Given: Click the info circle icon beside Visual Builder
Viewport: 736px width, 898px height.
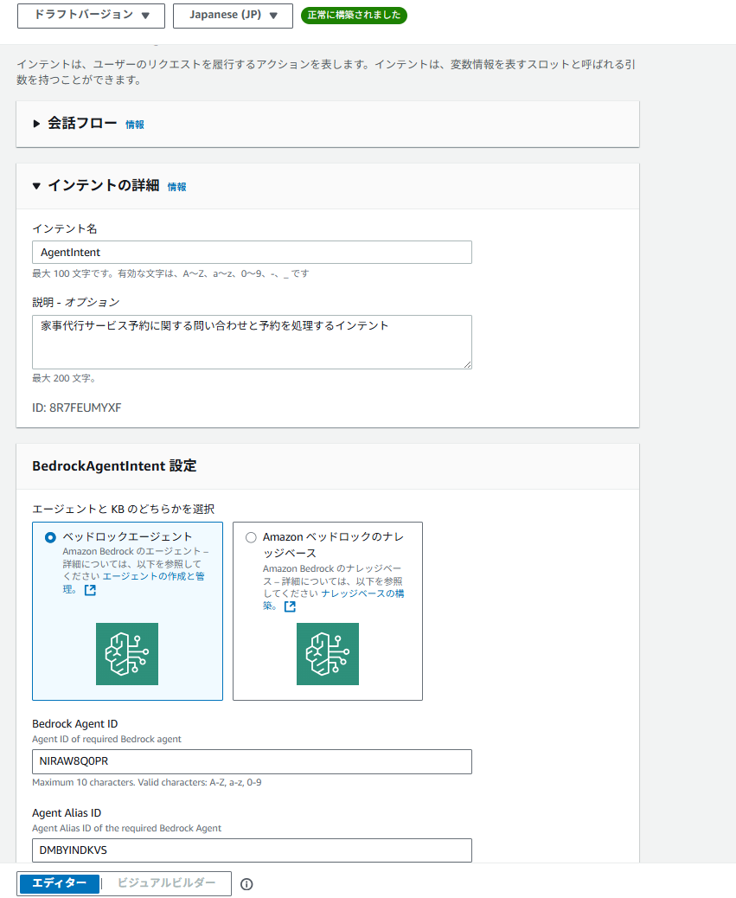Looking at the screenshot, I should [x=246, y=884].
